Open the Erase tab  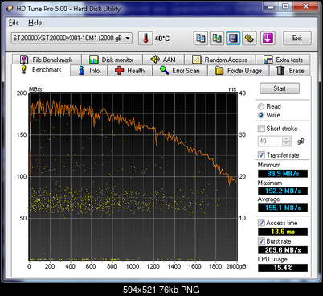point(290,71)
